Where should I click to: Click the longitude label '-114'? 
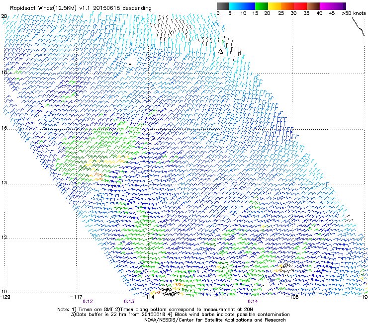click(x=148, y=297)
